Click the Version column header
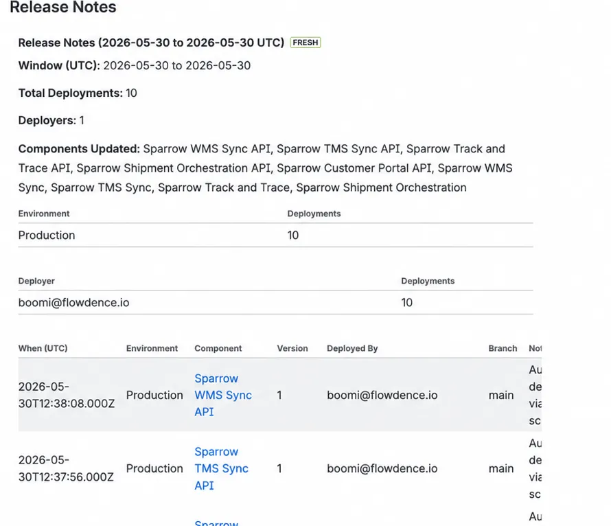The width and height of the screenshot is (611, 526). point(292,348)
